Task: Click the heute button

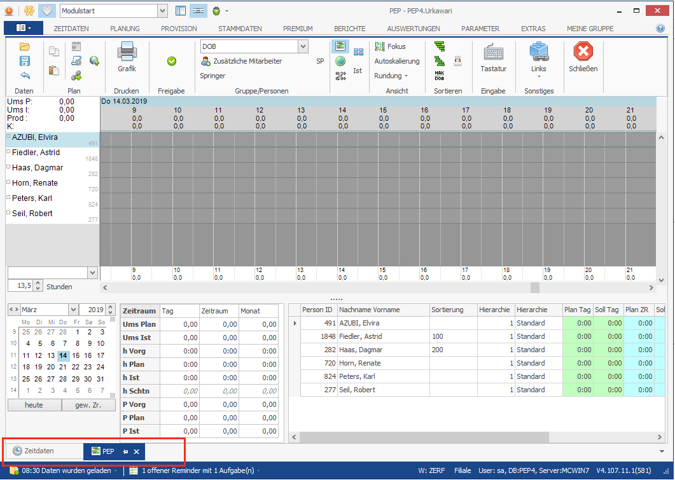Action: (x=34, y=405)
